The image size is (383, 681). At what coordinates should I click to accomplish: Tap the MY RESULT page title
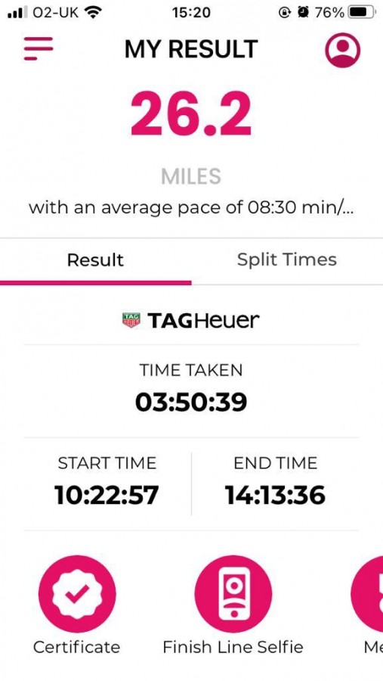click(x=191, y=49)
